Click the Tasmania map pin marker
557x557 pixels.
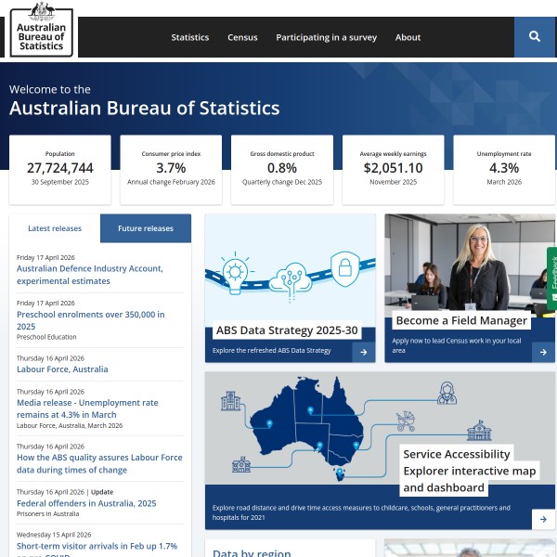coord(340,472)
